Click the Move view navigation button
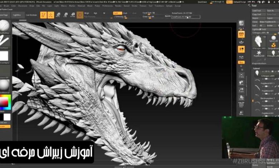The image size is (279, 168). click(x=241, y=83)
